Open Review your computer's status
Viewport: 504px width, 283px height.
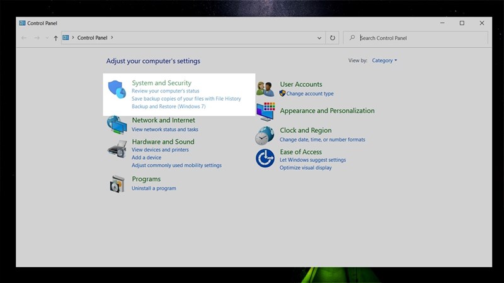(166, 91)
